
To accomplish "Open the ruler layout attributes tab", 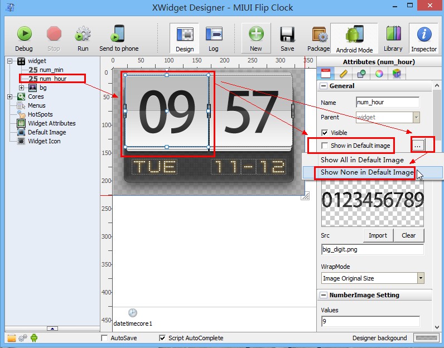I will click(x=343, y=74).
